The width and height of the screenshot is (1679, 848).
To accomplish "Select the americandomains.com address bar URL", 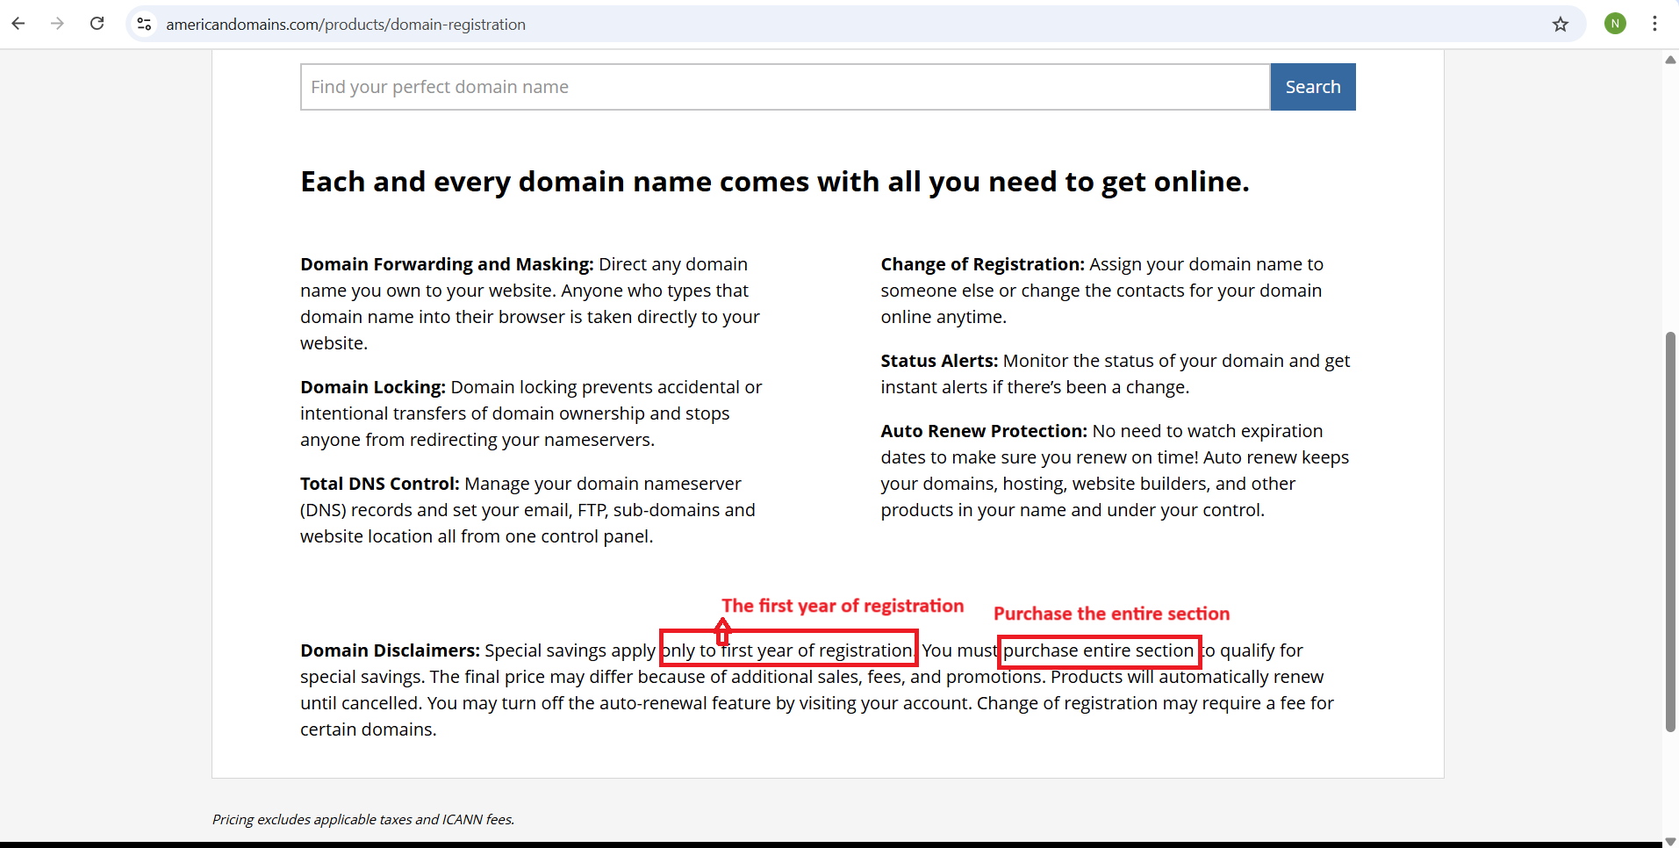I will (346, 25).
